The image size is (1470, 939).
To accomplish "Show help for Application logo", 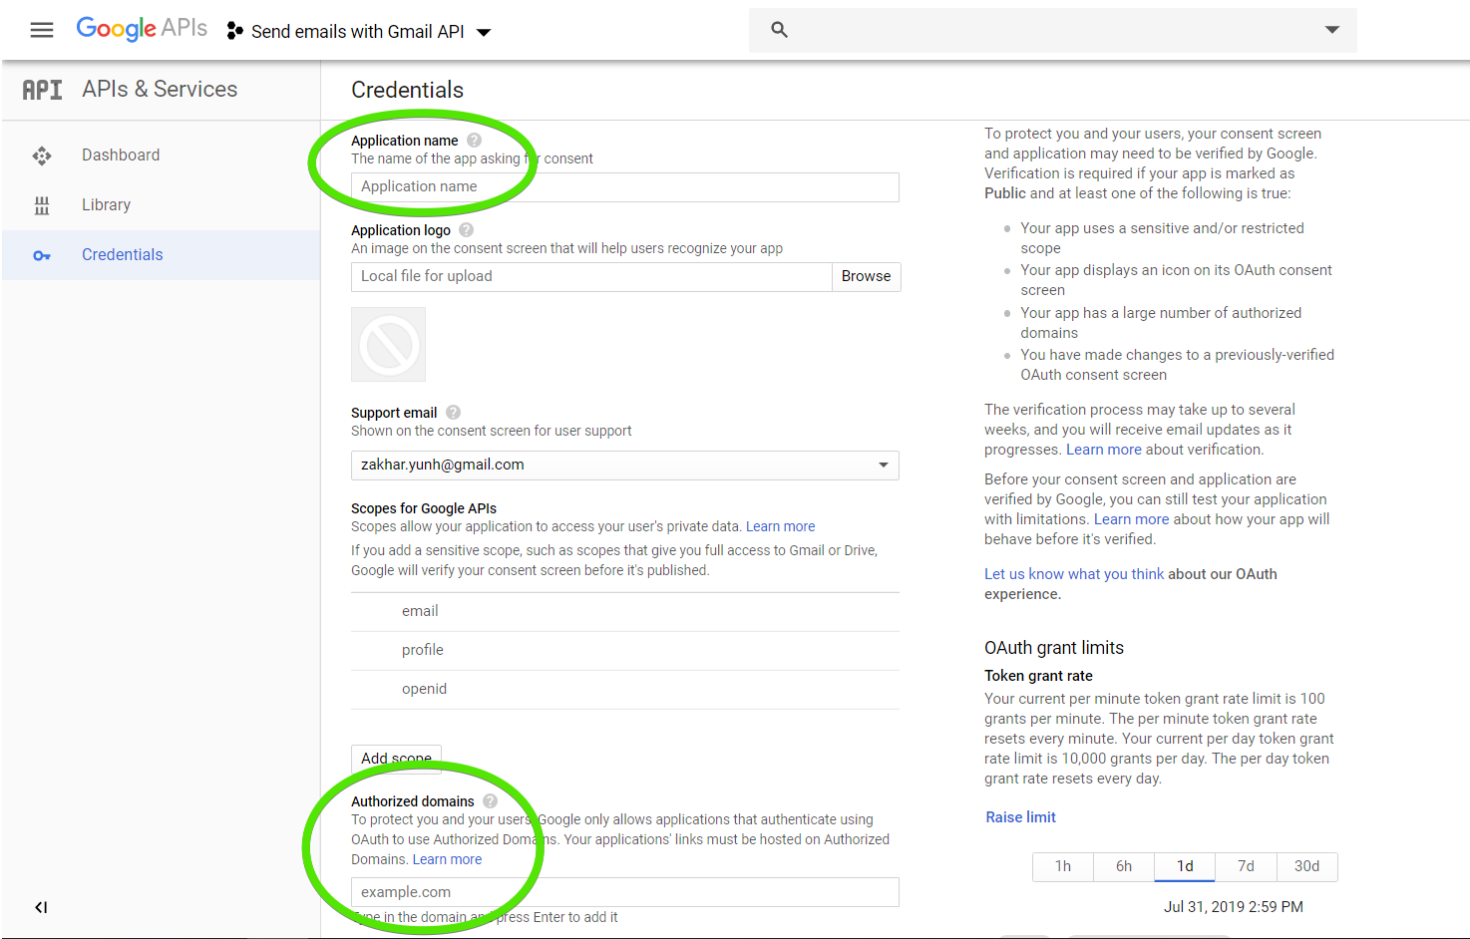I will [x=466, y=230].
